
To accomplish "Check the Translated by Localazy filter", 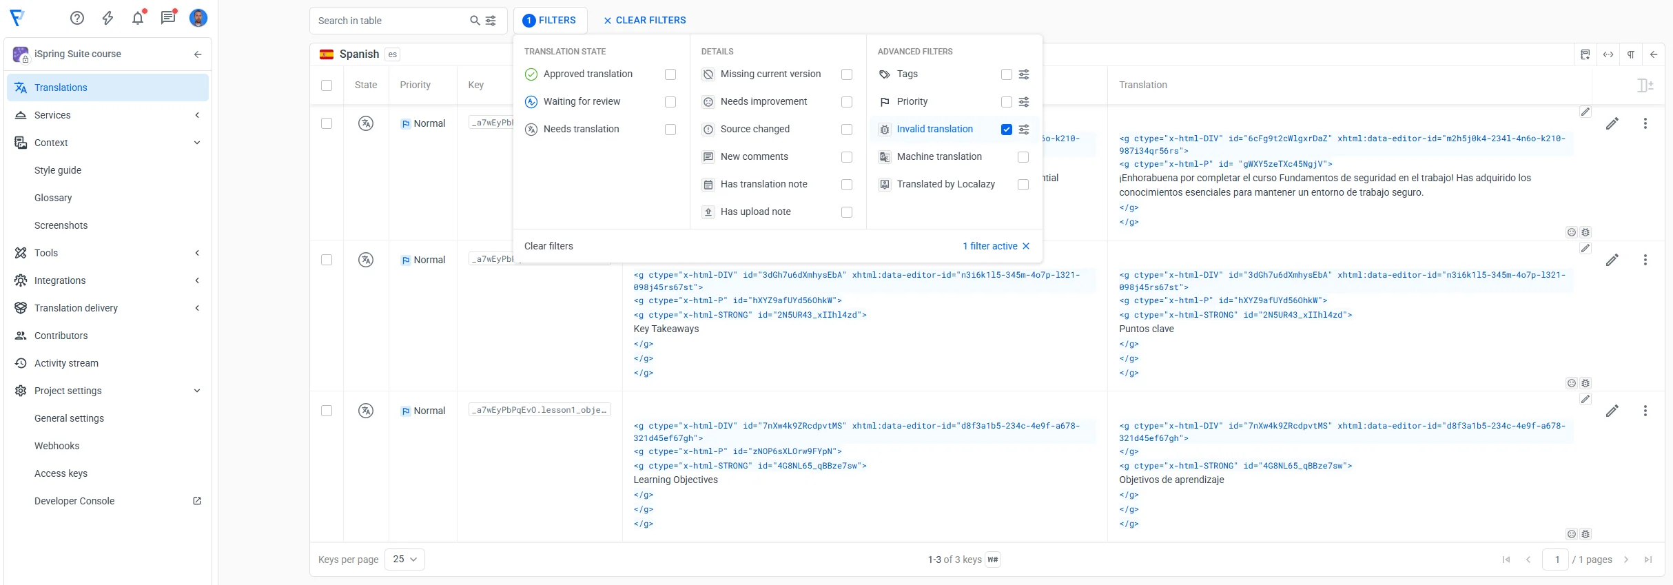I will point(1023,185).
